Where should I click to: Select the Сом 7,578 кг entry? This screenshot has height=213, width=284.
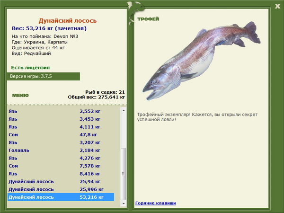tap(61, 166)
